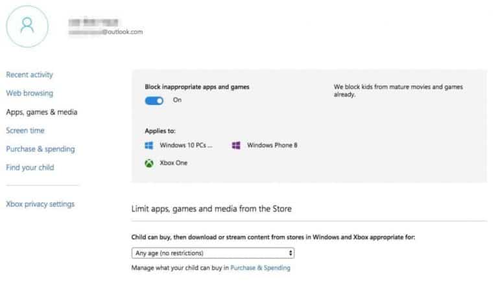The width and height of the screenshot is (498, 283).
Task: Open Xbox privacy settings
Action: point(40,204)
